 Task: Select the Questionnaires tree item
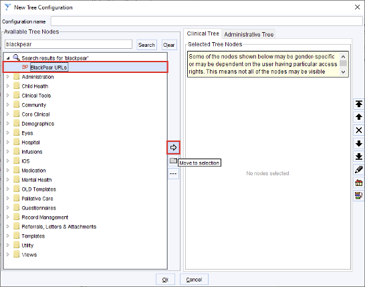39,208
